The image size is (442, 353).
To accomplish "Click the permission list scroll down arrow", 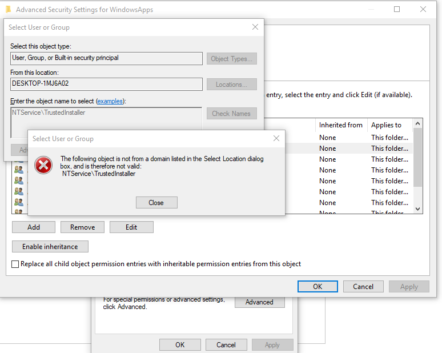I will click(x=418, y=209).
